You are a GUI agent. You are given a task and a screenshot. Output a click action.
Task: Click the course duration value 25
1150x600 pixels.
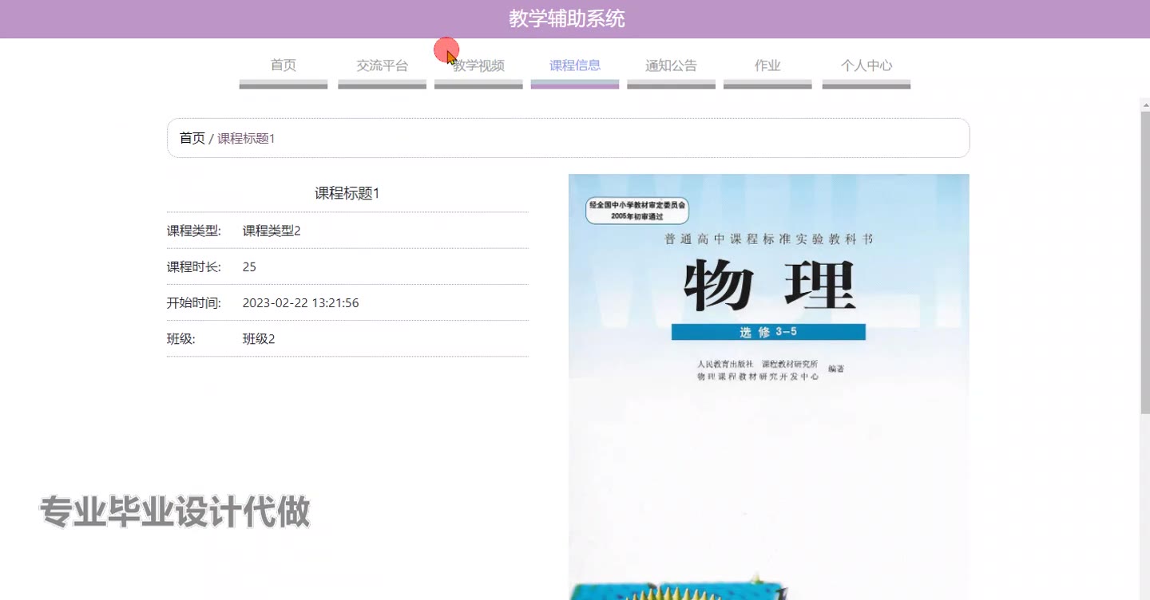point(249,266)
